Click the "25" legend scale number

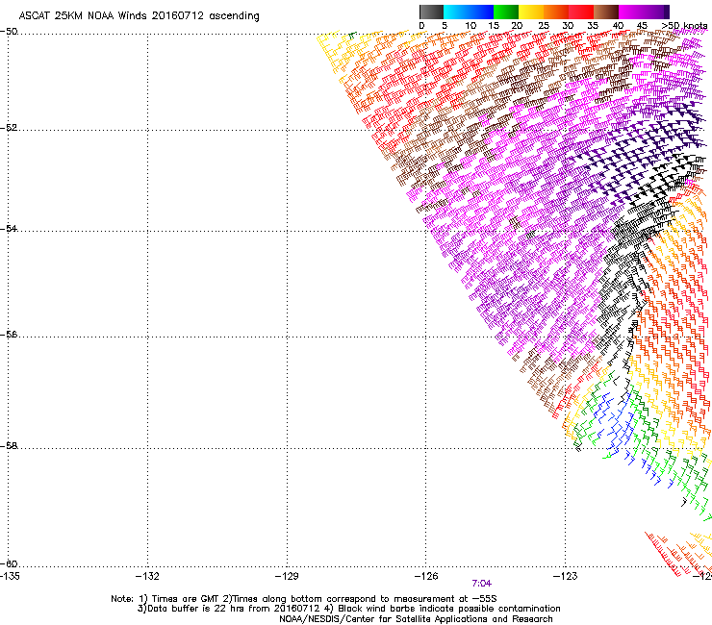tap(543, 26)
